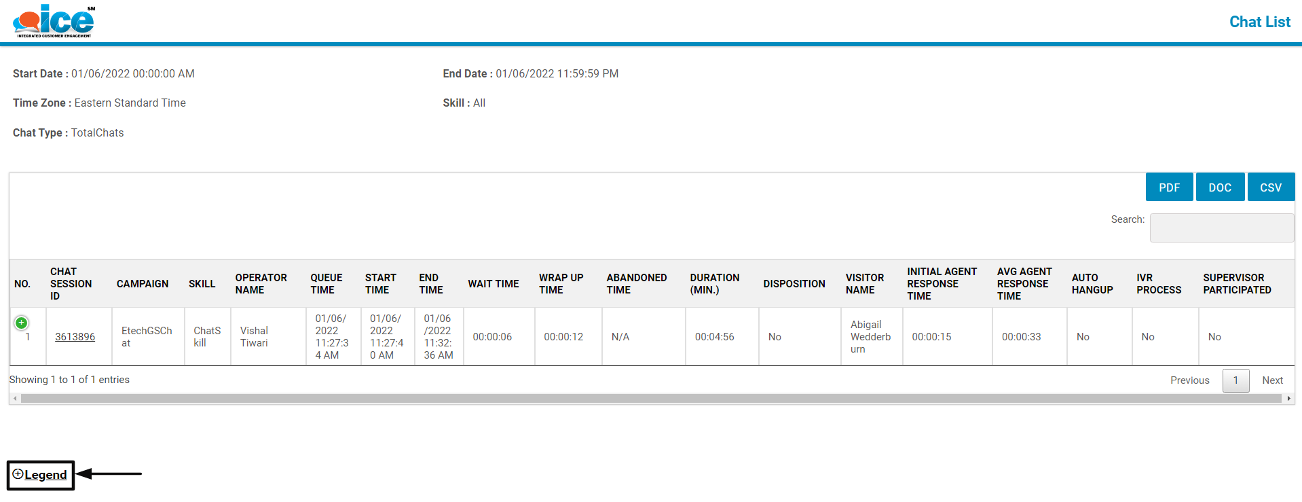The height and width of the screenshot is (502, 1302).
Task: Sort table by Operator Name header
Action: (x=261, y=284)
